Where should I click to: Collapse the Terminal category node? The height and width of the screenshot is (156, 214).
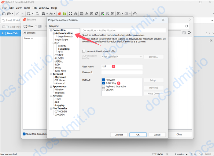coord(51,74)
